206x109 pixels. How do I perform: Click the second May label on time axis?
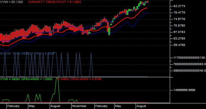coord(118,106)
